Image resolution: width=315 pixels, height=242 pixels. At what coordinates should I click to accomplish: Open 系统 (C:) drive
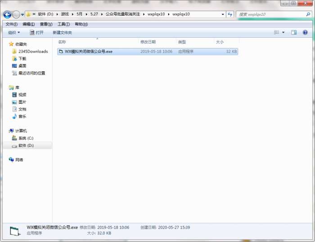(26, 138)
